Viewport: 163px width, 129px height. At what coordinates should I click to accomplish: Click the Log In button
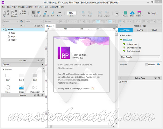point(152,13)
